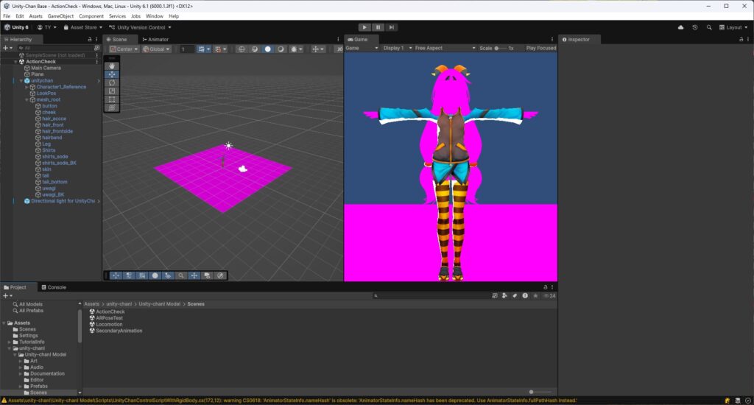Open Unity Cloud via the cloud icon
The height and width of the screenshot is (405, 754).
point(680,27)
